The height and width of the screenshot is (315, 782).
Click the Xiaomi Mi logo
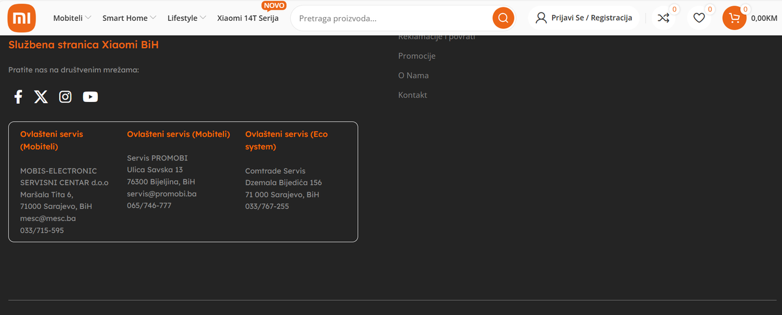pos(21,18)
